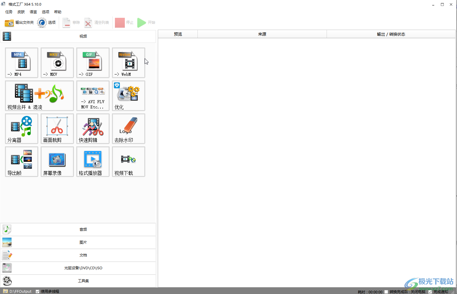Expand the 工具集 toolset panel
The width and height of the screenshot is (457, 294).
point(78,281)
